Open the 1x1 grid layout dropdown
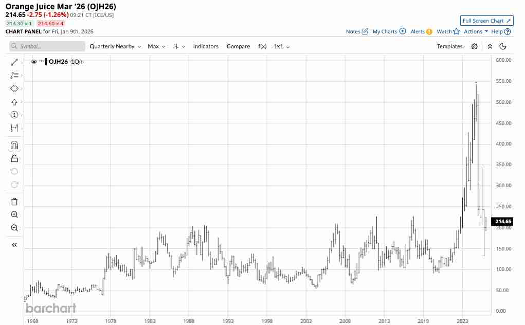The height and width of the screenshot is (325, 525). point(282,46)
